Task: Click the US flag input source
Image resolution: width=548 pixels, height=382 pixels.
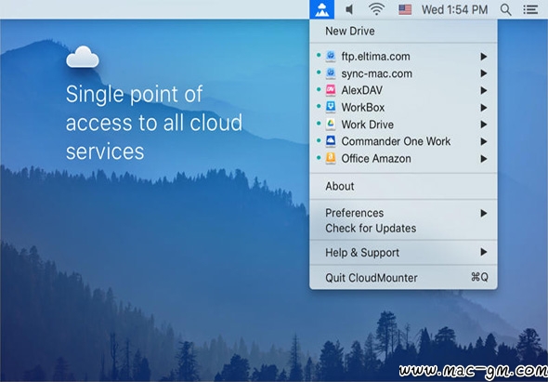Action: (405, 9)
